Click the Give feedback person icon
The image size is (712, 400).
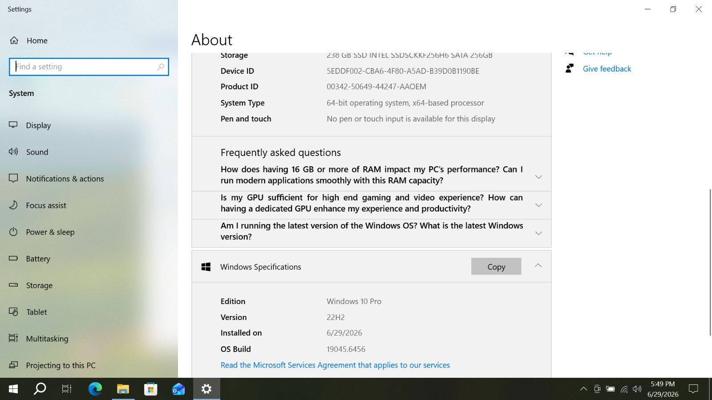(570, 68)
